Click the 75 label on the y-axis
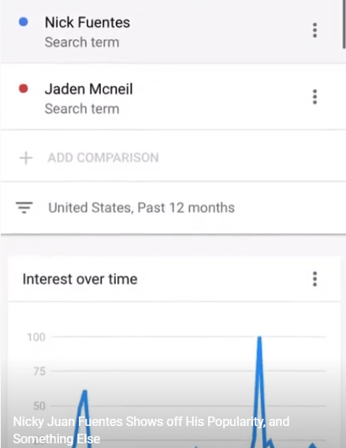 (39, 371)
